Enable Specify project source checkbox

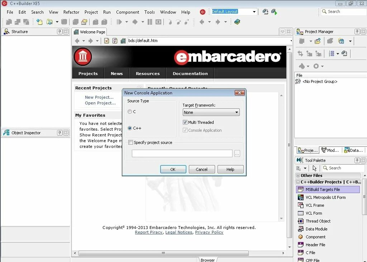(x=130, y=142)
